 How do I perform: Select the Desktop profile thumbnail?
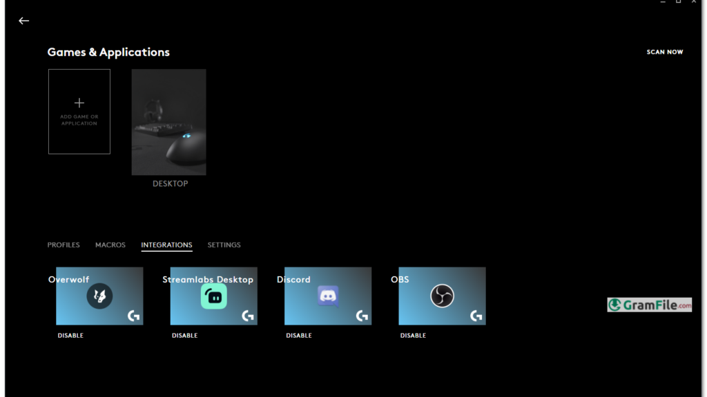pos(168,122)
